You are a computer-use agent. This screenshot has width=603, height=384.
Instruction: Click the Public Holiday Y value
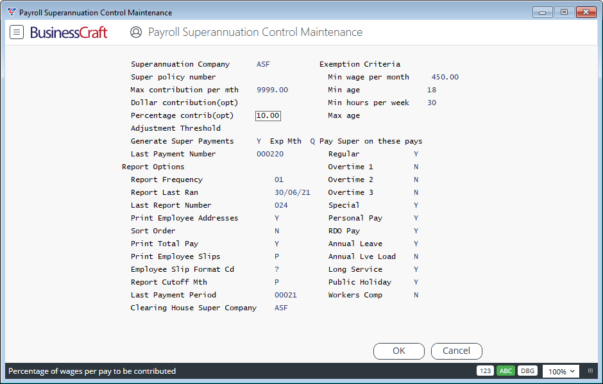pos(416,282)
